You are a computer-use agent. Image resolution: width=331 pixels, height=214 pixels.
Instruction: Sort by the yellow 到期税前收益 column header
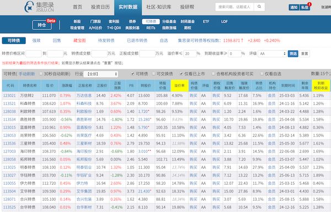321,85
